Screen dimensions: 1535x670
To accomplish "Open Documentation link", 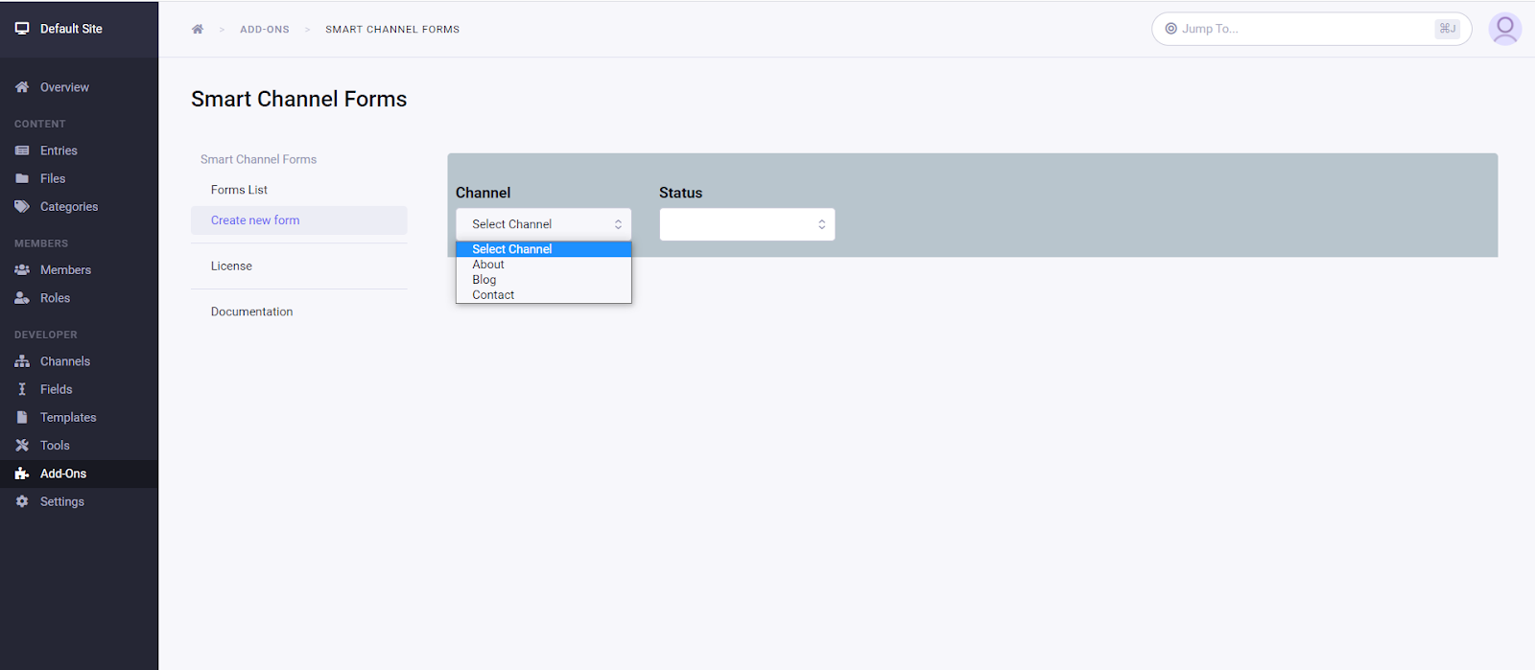I will point(251,312).
